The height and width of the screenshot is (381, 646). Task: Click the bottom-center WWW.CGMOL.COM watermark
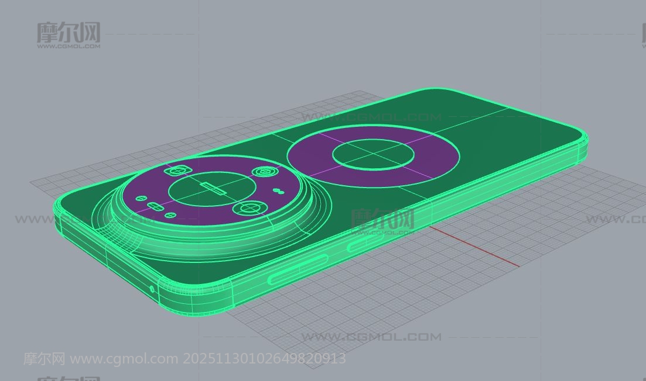pyautogui.click(x=371, y=337)
